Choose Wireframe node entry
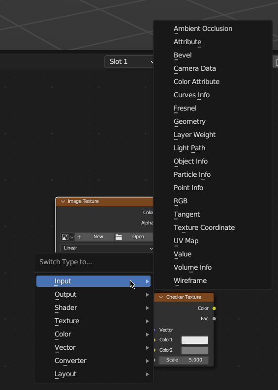 click(x=213, y=280)
